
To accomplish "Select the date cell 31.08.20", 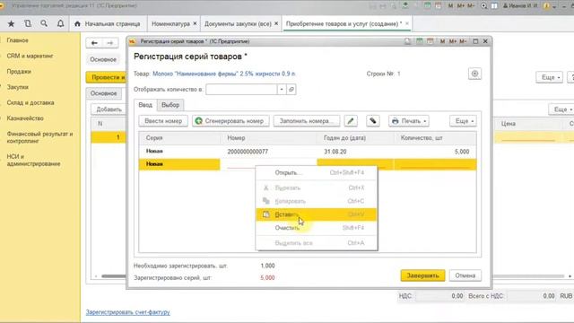I will [x=355, y=152].
